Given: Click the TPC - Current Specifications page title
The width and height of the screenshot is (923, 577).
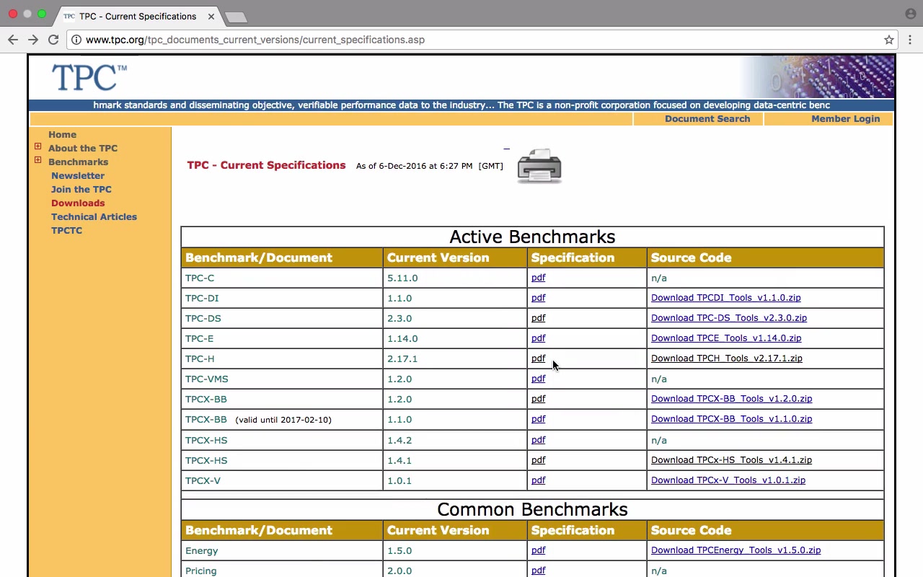Looking at the screenshot, I should click(266, 165).
